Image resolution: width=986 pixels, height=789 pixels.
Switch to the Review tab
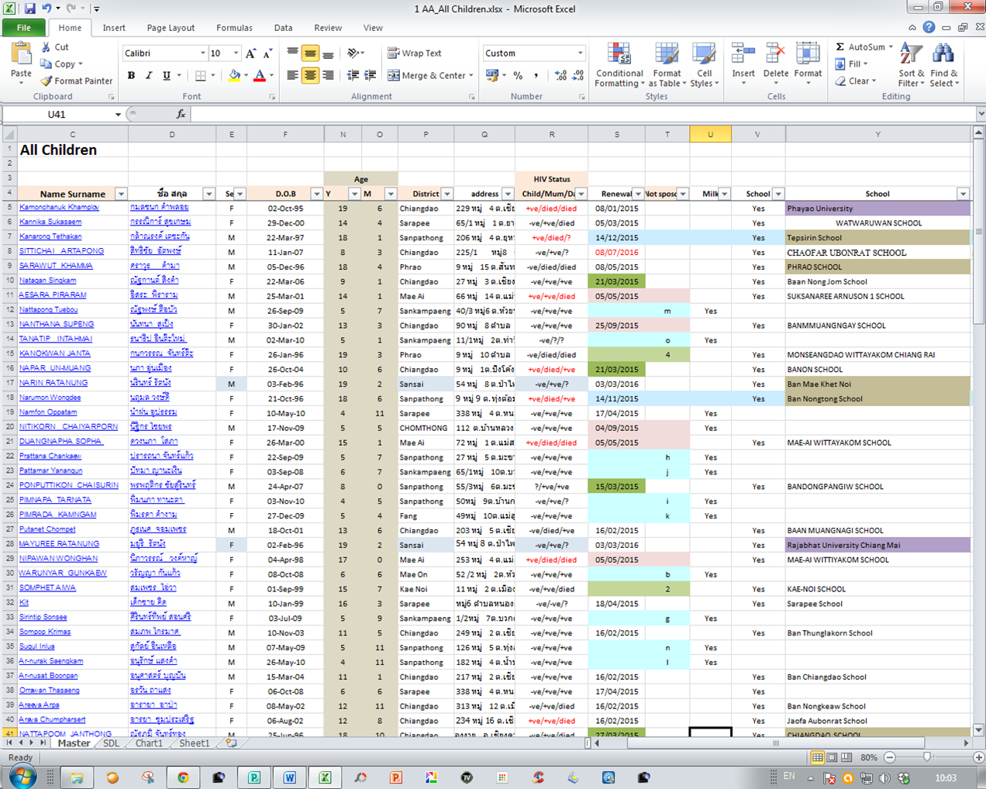[328, 28]
